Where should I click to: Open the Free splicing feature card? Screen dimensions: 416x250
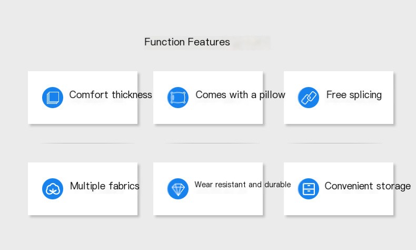[x=339, y=98]
